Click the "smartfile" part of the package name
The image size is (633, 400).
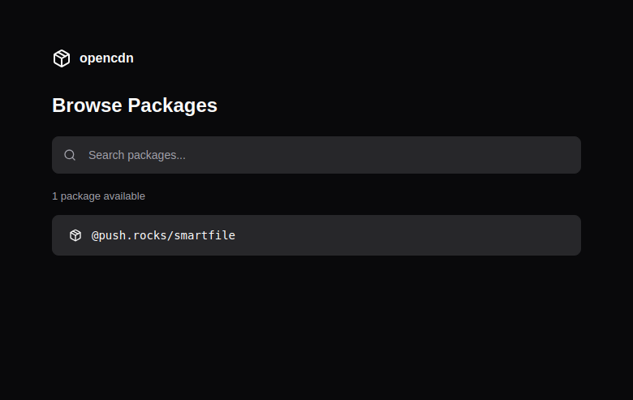[x=205, y=235]
